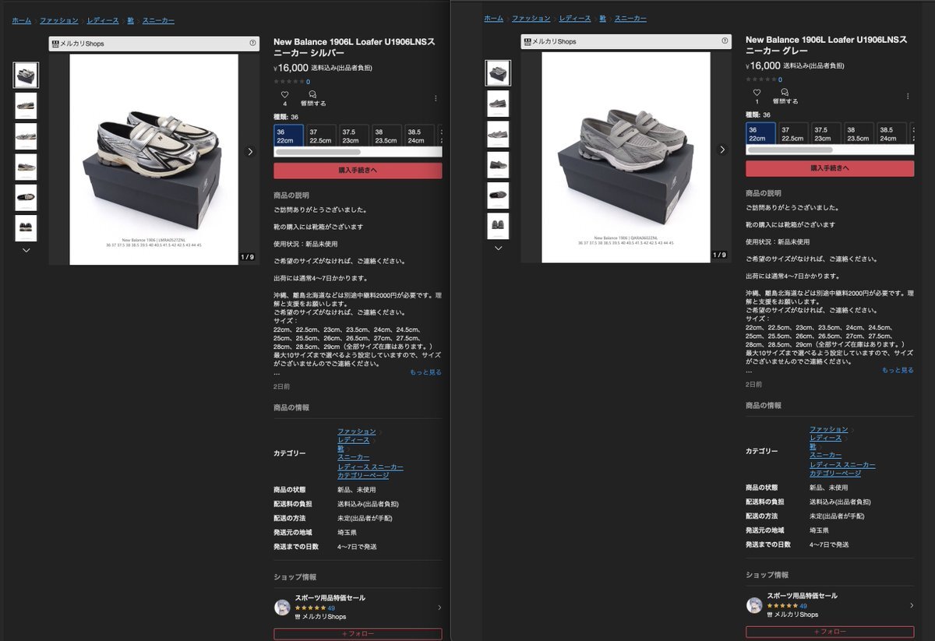This screenshot has height=641, width=935.
Task: Open shop page chevron in grey listing
Action: tap(912, 605)
